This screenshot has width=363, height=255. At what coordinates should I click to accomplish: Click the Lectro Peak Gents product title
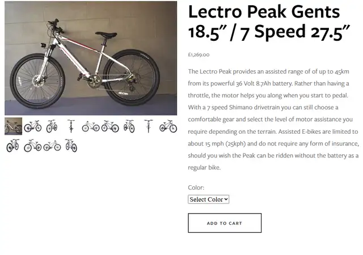[x=269, y=22]
